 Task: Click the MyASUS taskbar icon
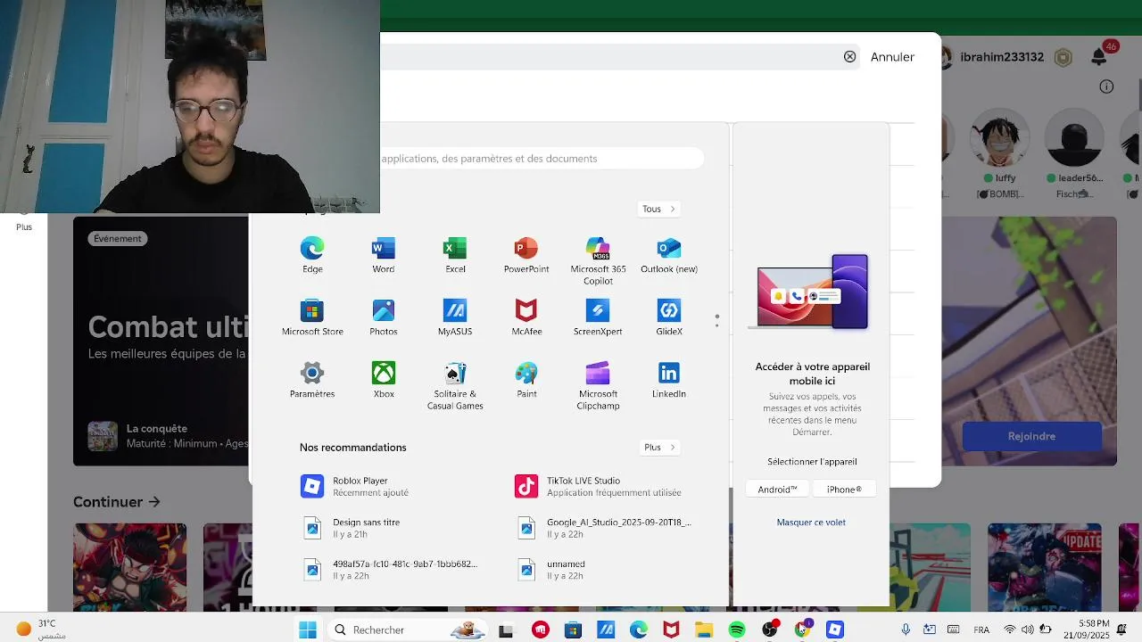tap(606, 630)
